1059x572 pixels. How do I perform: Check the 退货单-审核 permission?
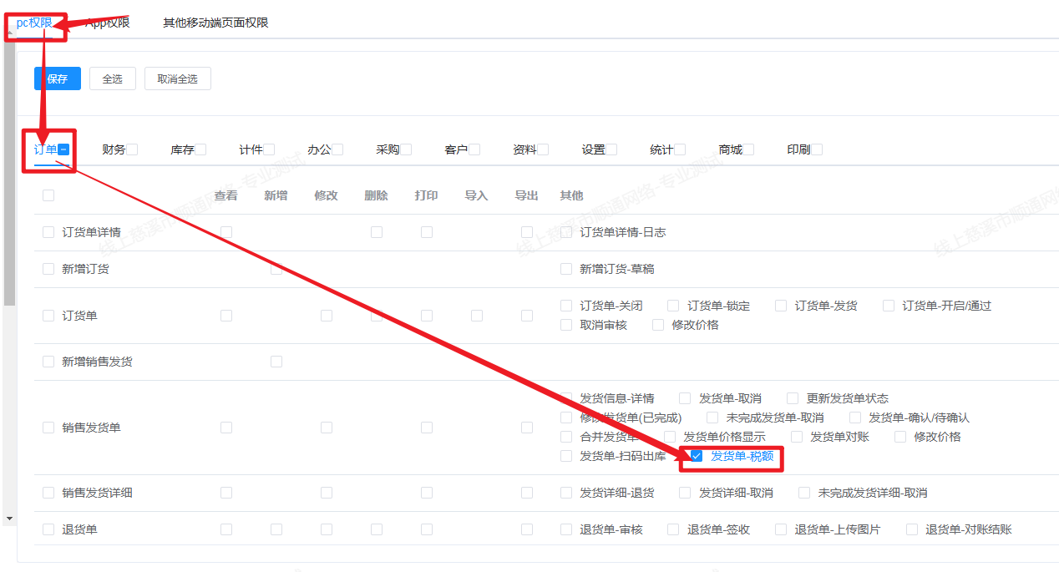pos(566,529)
